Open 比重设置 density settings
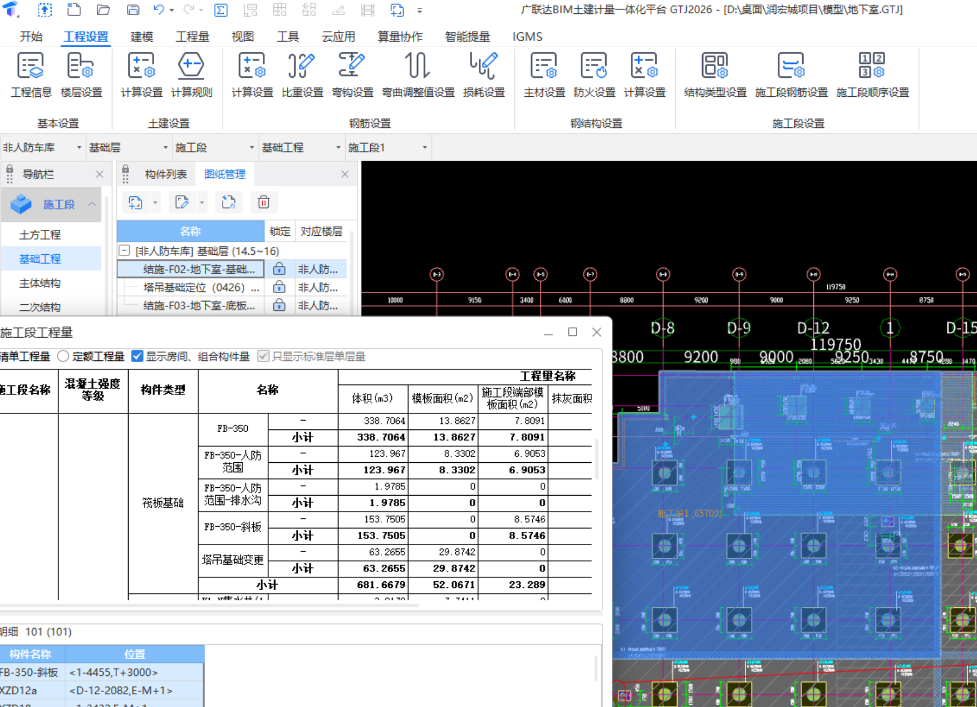The width and height of the screenshot is (977, 707). point(302,75)
